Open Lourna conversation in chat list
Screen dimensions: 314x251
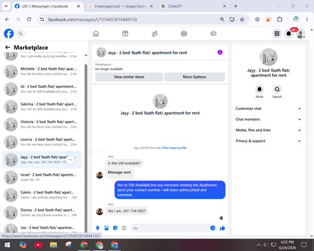coord(42,142)
